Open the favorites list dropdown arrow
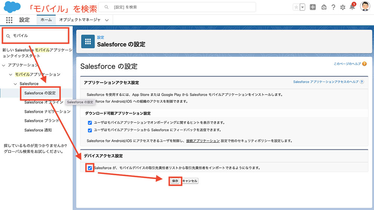 point(302,7)
